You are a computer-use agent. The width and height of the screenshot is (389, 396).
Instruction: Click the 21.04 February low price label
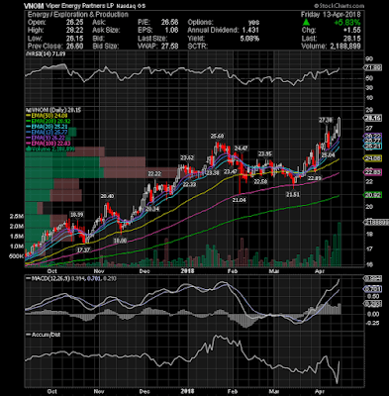click(239, 200)
